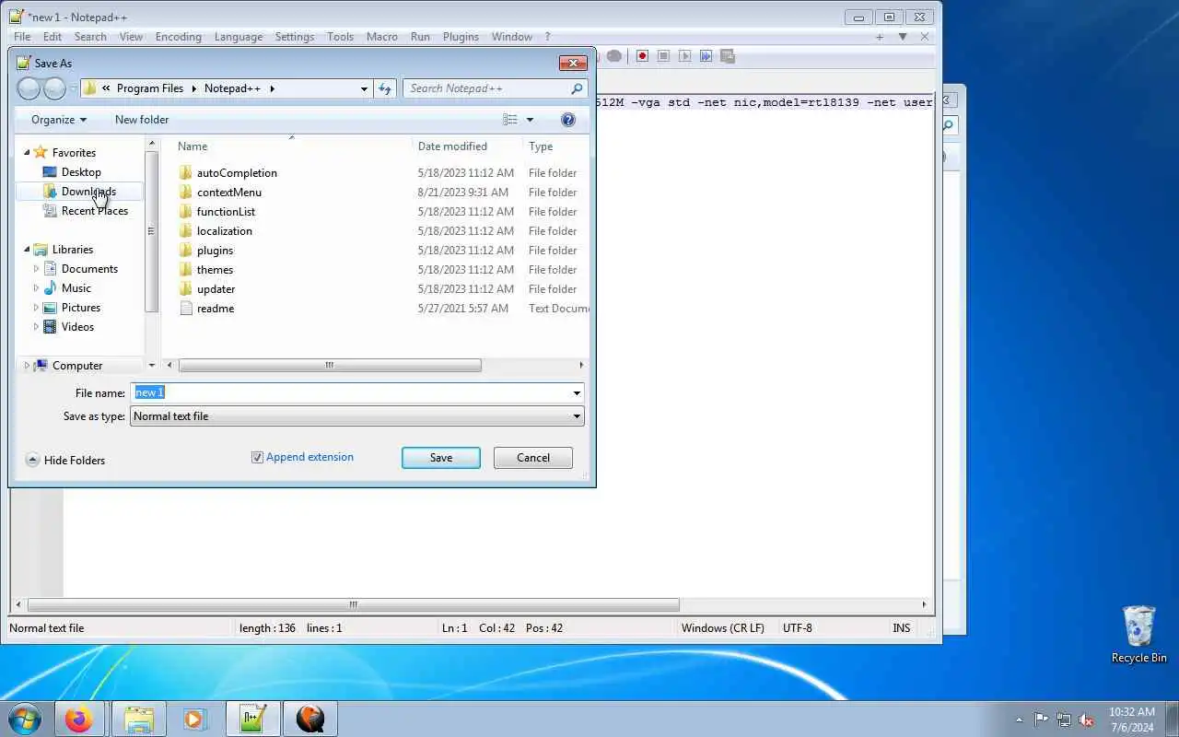The width and height of the screenshot is (1179, 737).
Task: Collapse the Favorites tree section
Action: coord(27,153)
